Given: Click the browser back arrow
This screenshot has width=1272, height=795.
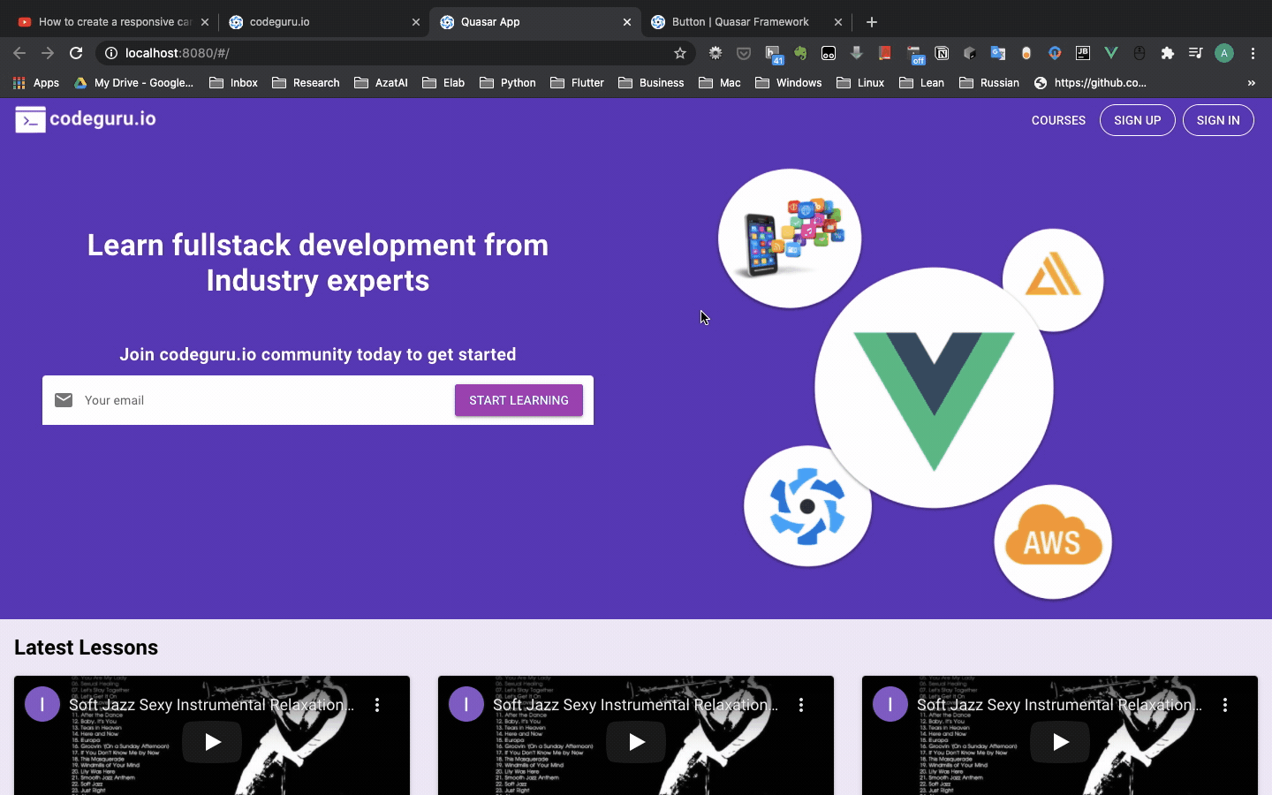Looking at the screenshot, I should pyautogui.click(x=19, y=53).
